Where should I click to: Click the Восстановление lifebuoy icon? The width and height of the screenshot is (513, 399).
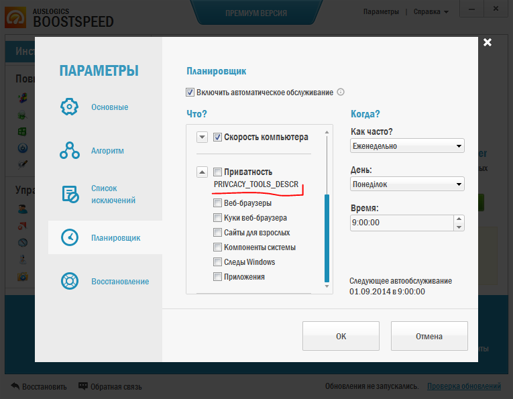[x=70, y=281]
